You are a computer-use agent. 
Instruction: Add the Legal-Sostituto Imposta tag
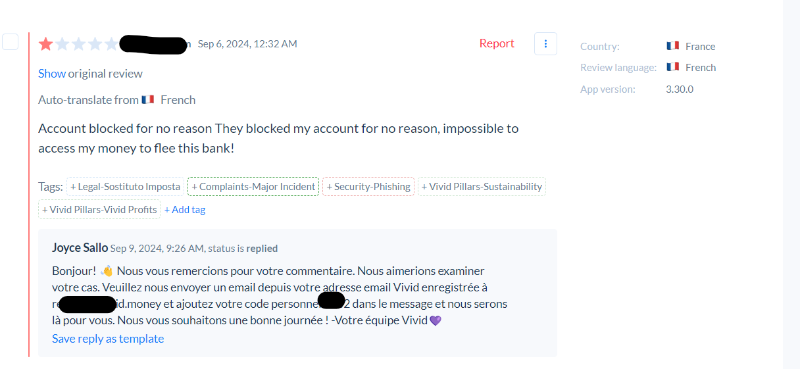click(x=125, y=187)
